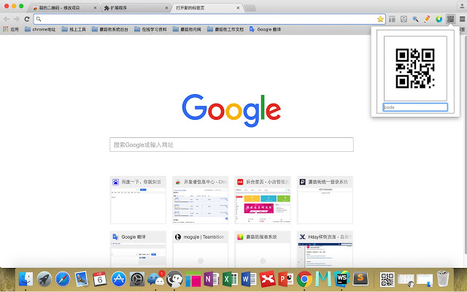Open Sublime Text in the Dock
Screen dimensions: 467x292
tap(360, 279)
